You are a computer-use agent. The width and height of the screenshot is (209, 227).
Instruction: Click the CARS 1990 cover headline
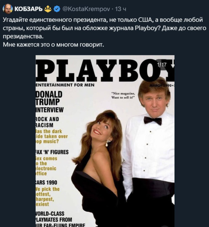click(46, 183)
